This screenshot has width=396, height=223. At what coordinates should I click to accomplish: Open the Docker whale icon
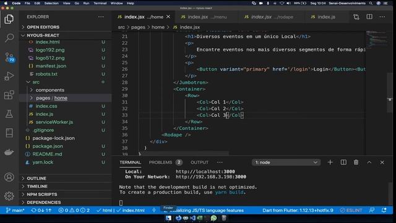pos(9,152)
